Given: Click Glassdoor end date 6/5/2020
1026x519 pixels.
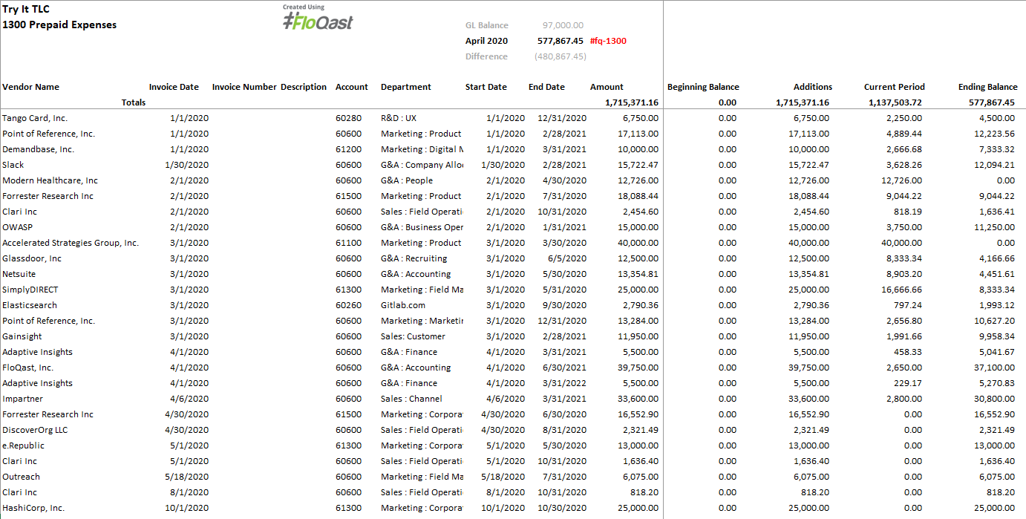Looking at the screenshot, I should pos(567,258).
